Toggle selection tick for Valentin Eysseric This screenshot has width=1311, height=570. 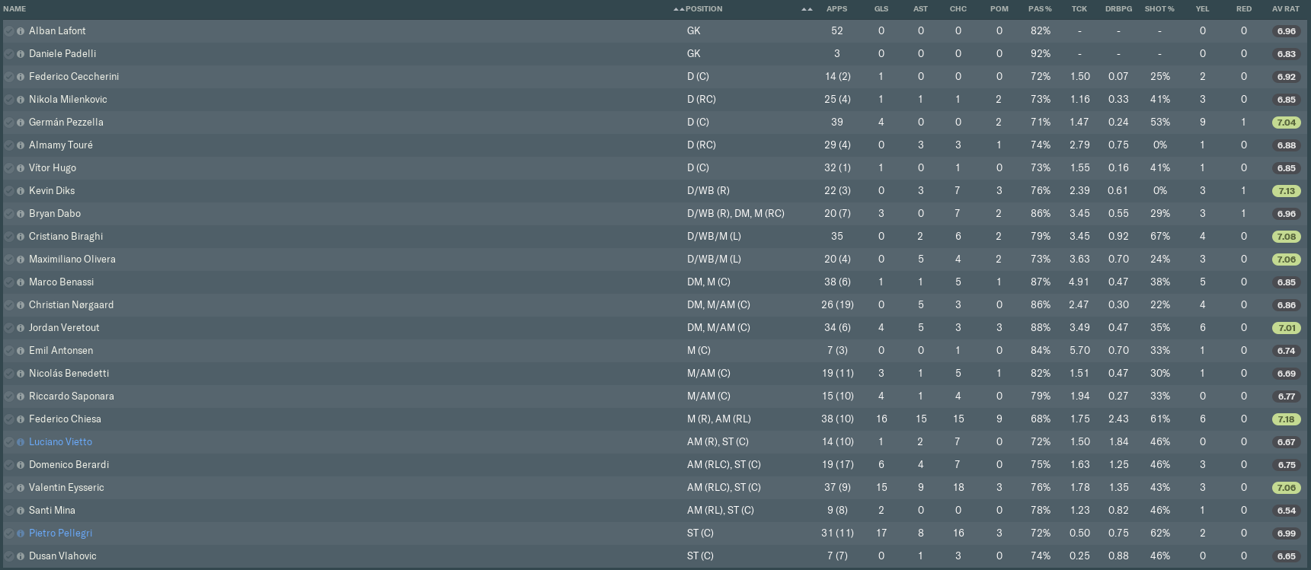pyautogui.click(x=9, y=488)
